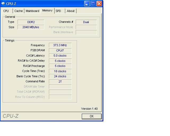This screenshot has height=136, width=170.
Task: Click the Command Rate label
Action: 35,81
